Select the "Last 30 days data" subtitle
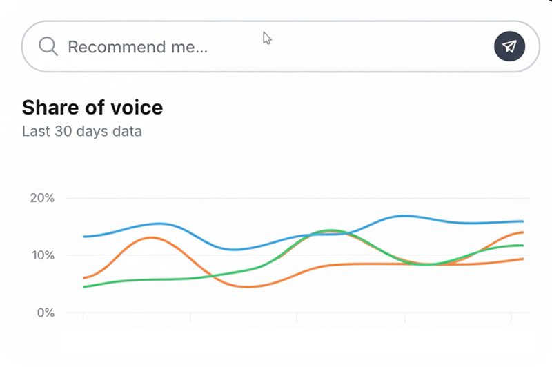 (82, 131)
